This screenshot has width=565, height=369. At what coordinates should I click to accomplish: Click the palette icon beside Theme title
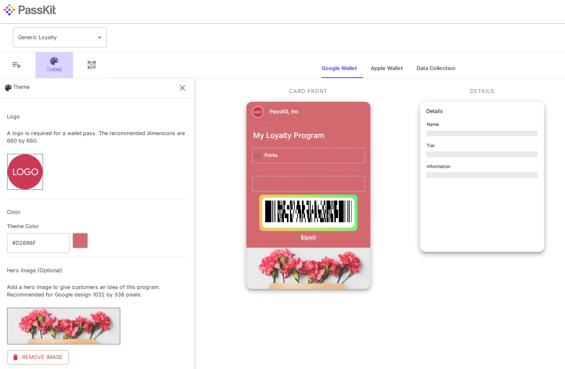[8, 88]
